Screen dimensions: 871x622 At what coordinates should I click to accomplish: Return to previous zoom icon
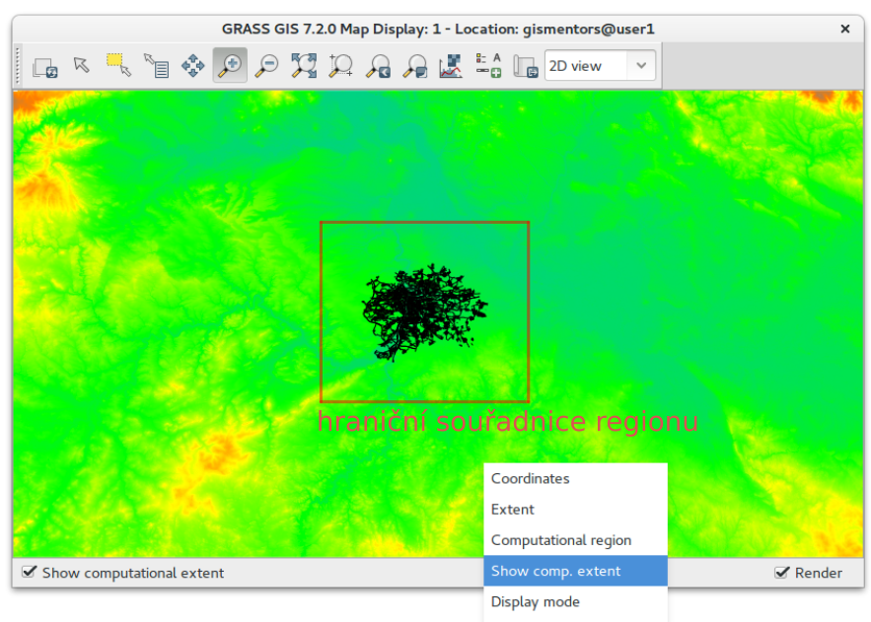coord(378,66)
